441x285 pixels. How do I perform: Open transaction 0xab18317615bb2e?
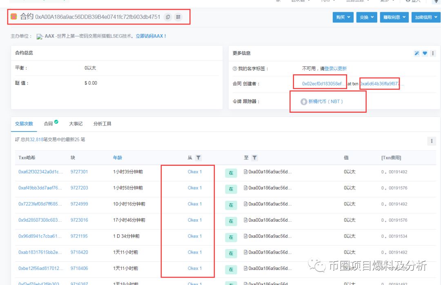click(40, 252)
